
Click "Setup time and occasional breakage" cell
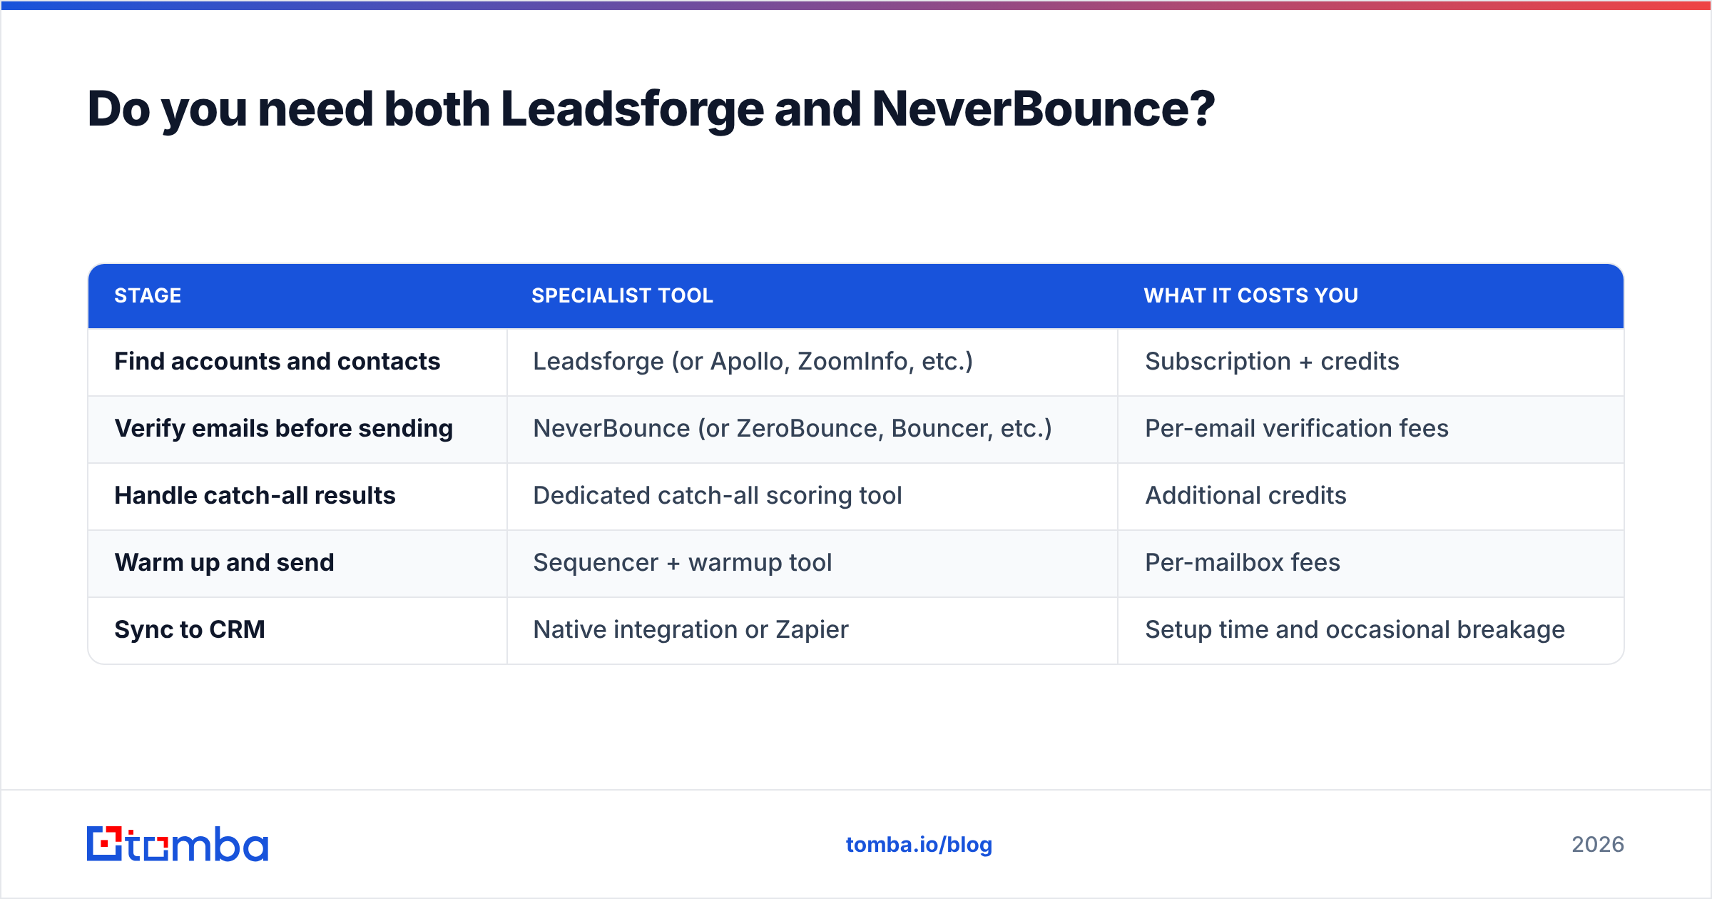pos(1370,630)
